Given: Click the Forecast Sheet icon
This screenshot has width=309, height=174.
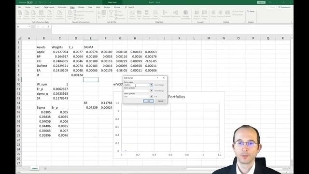Looking at the screenshot, I should [205, 15].
